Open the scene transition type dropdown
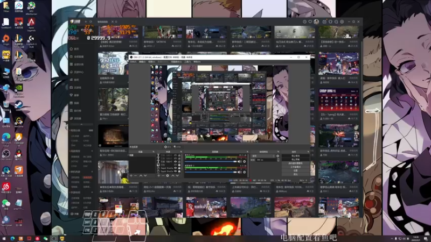The width and height of the screenshot is (431, 242). pos(263,156)
